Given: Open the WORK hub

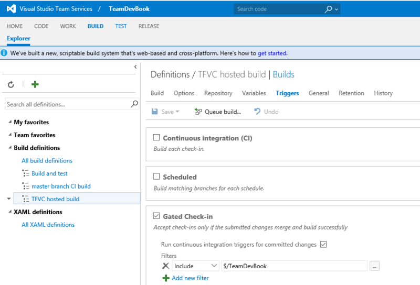Looking at the screenshot, I should [x=68, y=26].
